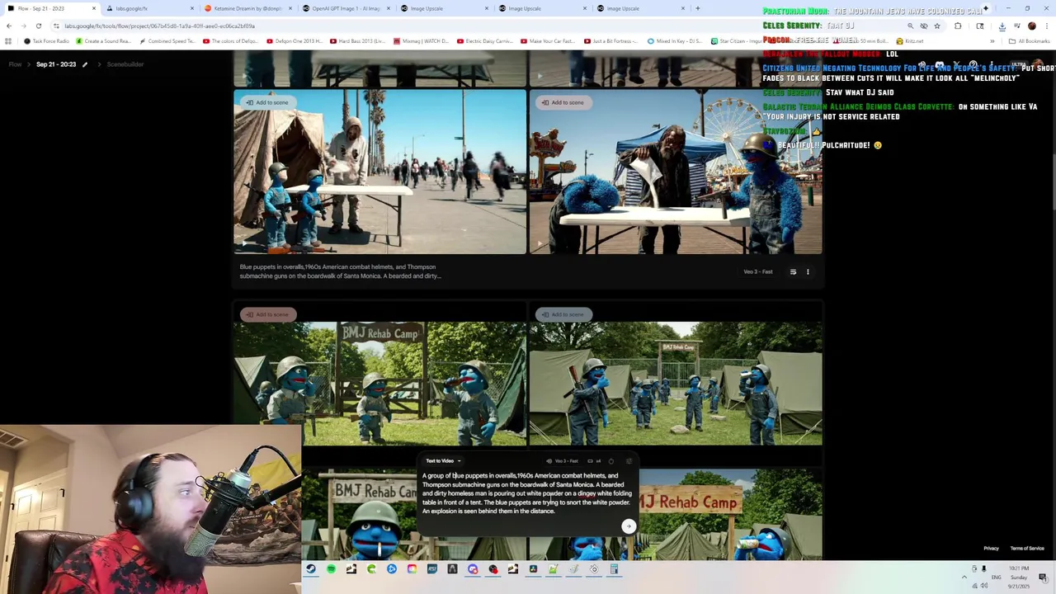Submit the prompt with arrow button

pos(629,526)
